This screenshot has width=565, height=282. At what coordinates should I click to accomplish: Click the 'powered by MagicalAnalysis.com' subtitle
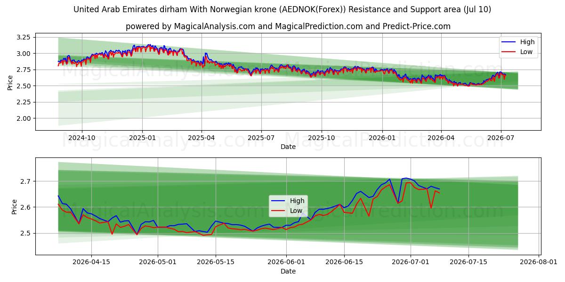tap(288, 26)
